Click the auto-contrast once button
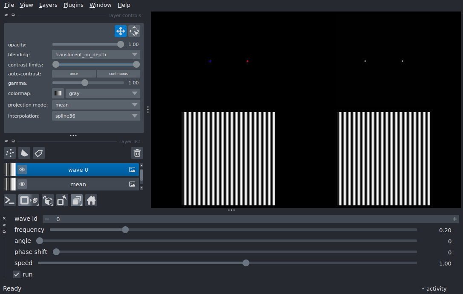463x294 pixels. (74, 74)
